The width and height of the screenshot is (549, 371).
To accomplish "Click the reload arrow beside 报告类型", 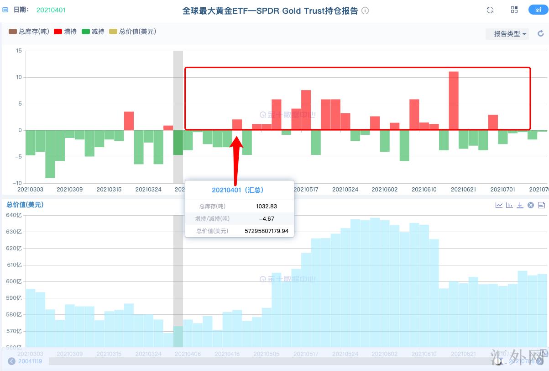I will tap(541, 33).
